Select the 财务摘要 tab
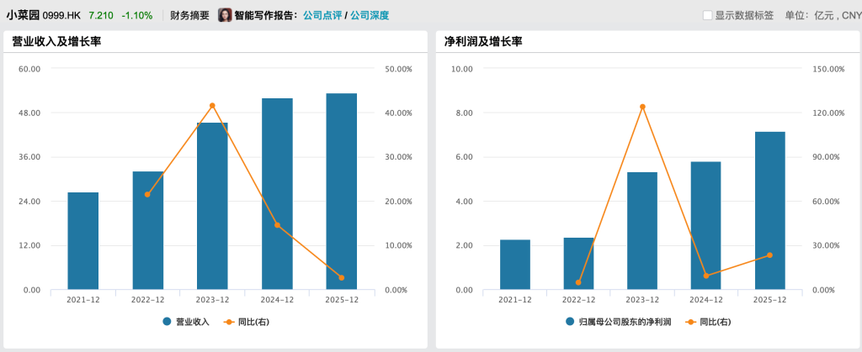Image resolution: width=862 pixels, height=352 pixels. 189,15
